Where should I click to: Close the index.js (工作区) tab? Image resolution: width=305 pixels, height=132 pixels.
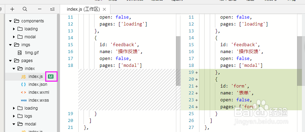104,9
